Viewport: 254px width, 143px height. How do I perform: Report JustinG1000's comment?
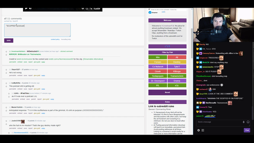coord(30,128)
